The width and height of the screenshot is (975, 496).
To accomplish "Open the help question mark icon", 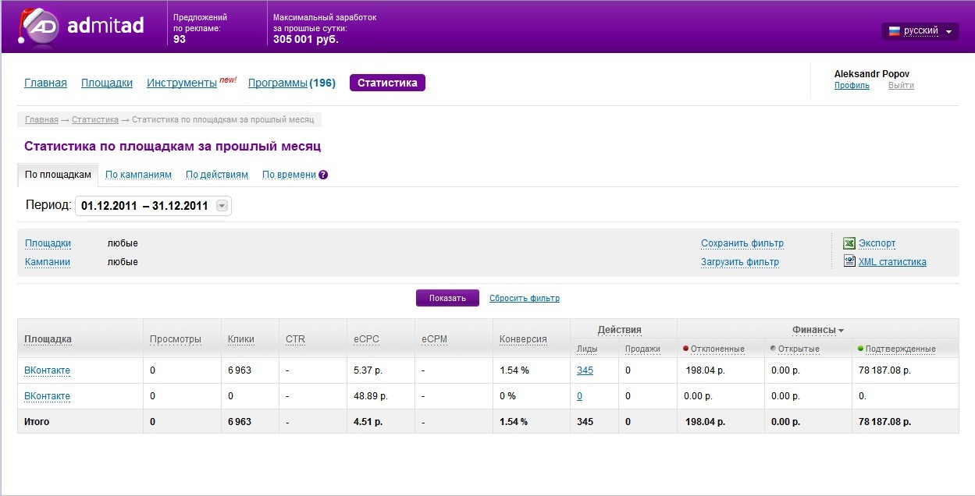I will point(323,175).
